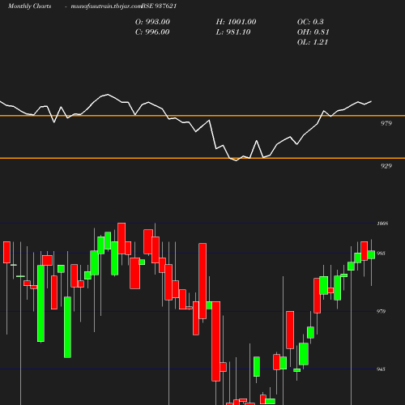Select the upper indicator axis label 979

point(386,123)
